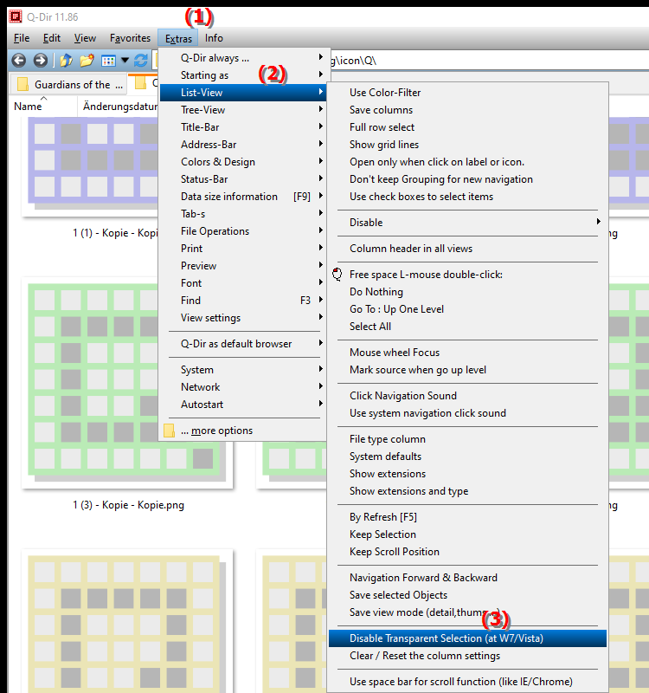Click the Q-Dir application icon in title bar
Image resolution: width=649 pixels, height=693 pixels.
click(x=15, y=16)
